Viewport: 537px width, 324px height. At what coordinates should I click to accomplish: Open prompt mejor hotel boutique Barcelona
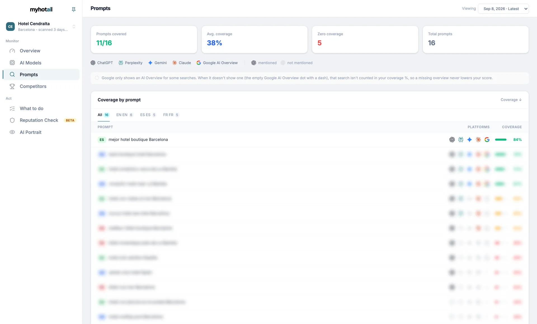(310, 139)
